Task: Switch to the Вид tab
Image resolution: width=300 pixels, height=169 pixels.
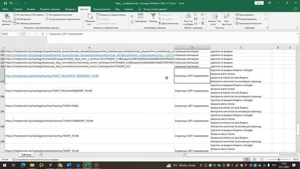Action: 117,9
